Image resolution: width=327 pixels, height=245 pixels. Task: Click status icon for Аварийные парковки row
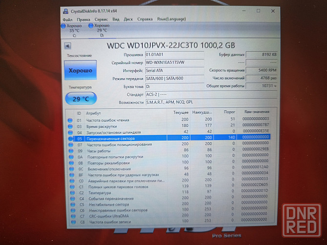[72, 181]
